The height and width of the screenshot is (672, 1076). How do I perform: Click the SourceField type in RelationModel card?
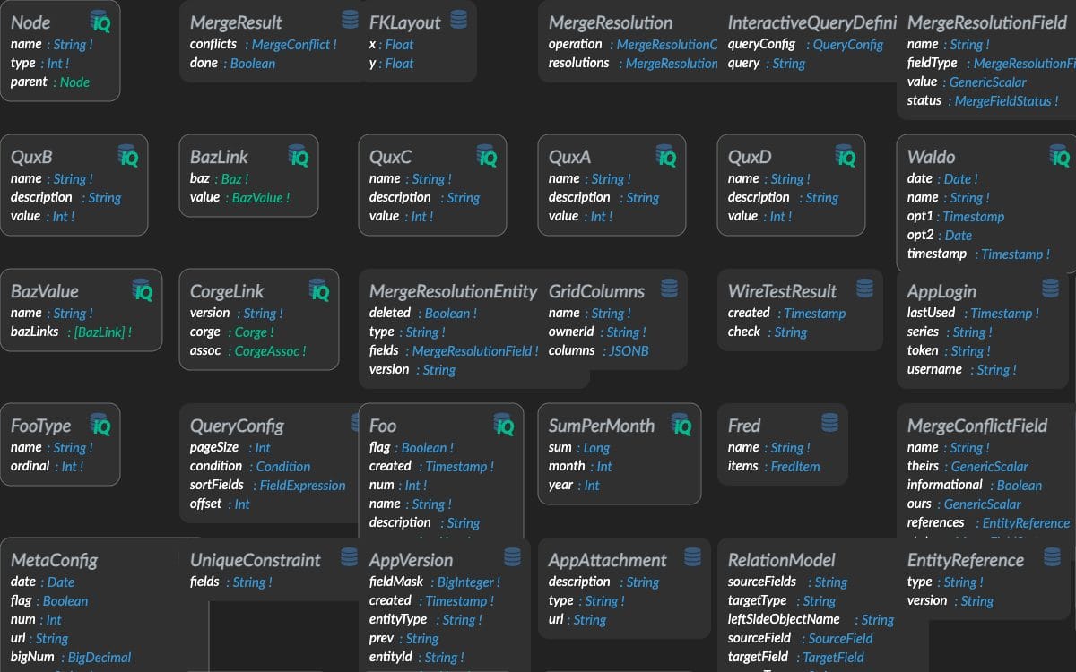pyautogui.click(x=840, y=639)
